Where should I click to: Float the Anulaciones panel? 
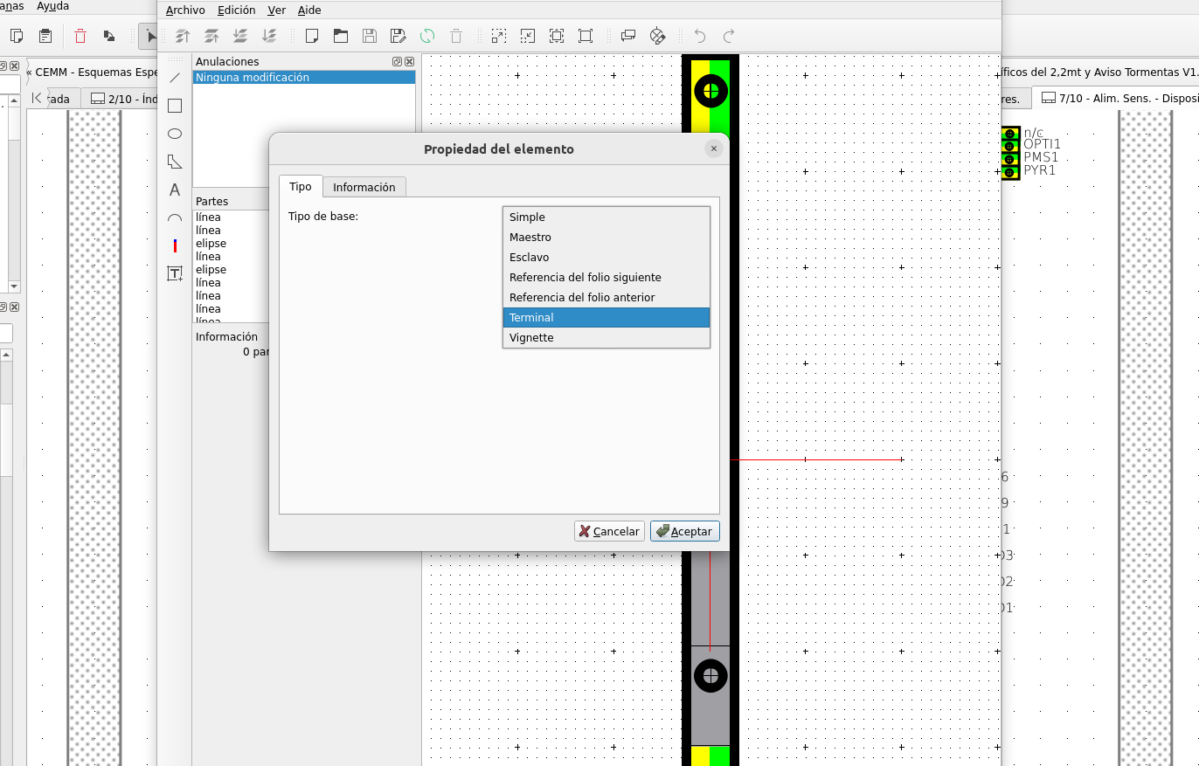397,62
